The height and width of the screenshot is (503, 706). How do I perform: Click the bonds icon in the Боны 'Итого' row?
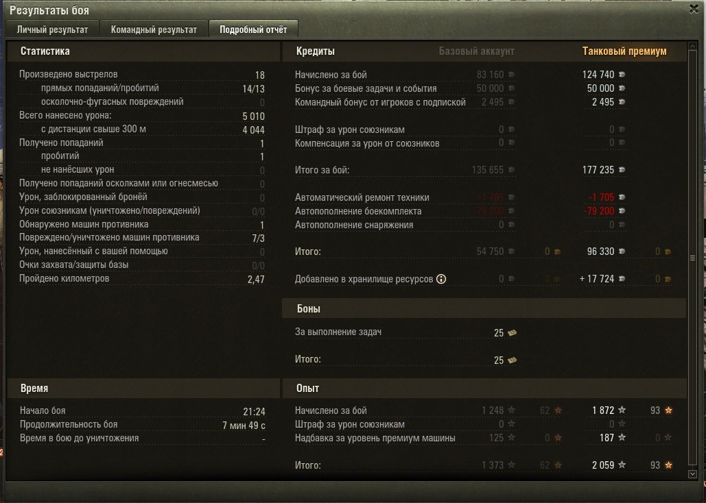pyautogui.click(x=512, y=360)
